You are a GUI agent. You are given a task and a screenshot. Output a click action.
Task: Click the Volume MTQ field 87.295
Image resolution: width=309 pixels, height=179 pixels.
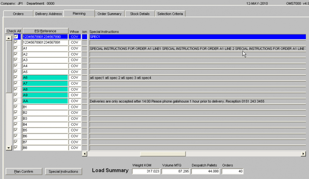176,171
